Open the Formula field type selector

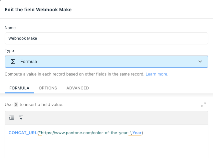tap(106, 62)
